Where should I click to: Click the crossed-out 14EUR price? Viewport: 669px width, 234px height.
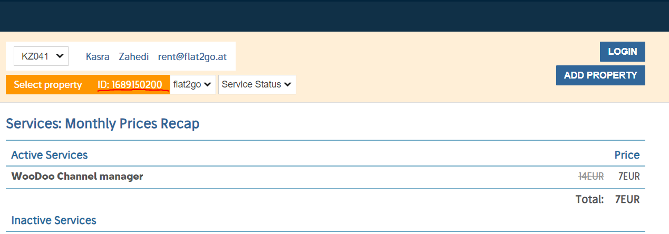tap(591, 177)
